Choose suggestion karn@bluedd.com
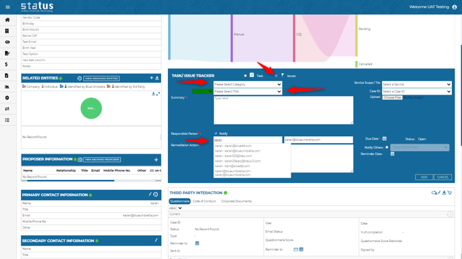Screen dimensions: 462x259 [x=232, y=166]
